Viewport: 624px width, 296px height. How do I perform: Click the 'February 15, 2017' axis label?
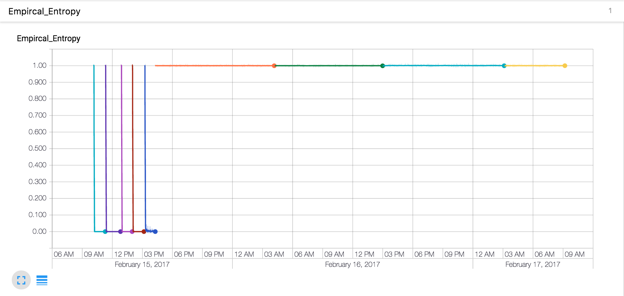coord(142,264)
